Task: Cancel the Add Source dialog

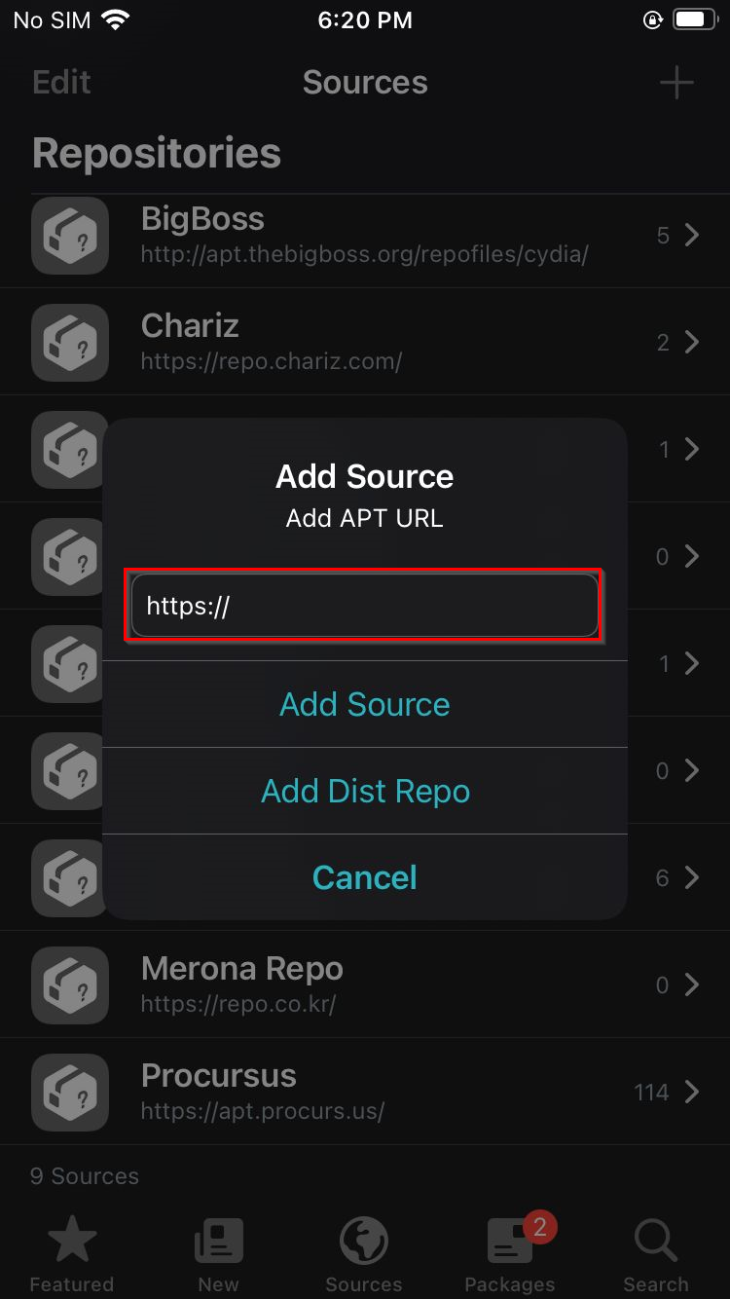Action: click(x=365, y=877)
